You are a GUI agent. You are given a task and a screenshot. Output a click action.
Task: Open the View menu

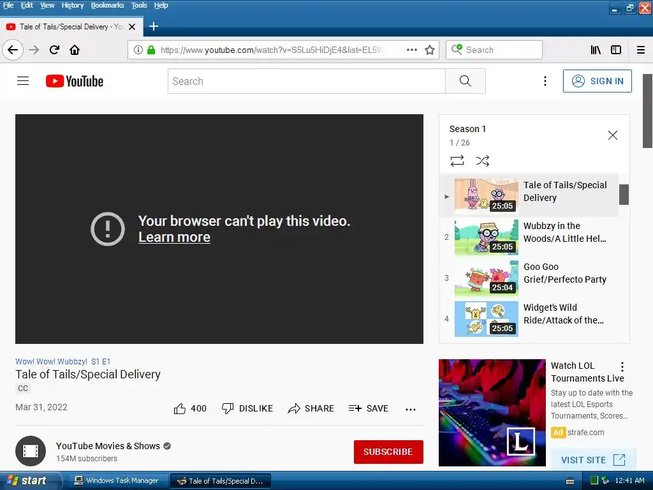(x=47, y=5)
